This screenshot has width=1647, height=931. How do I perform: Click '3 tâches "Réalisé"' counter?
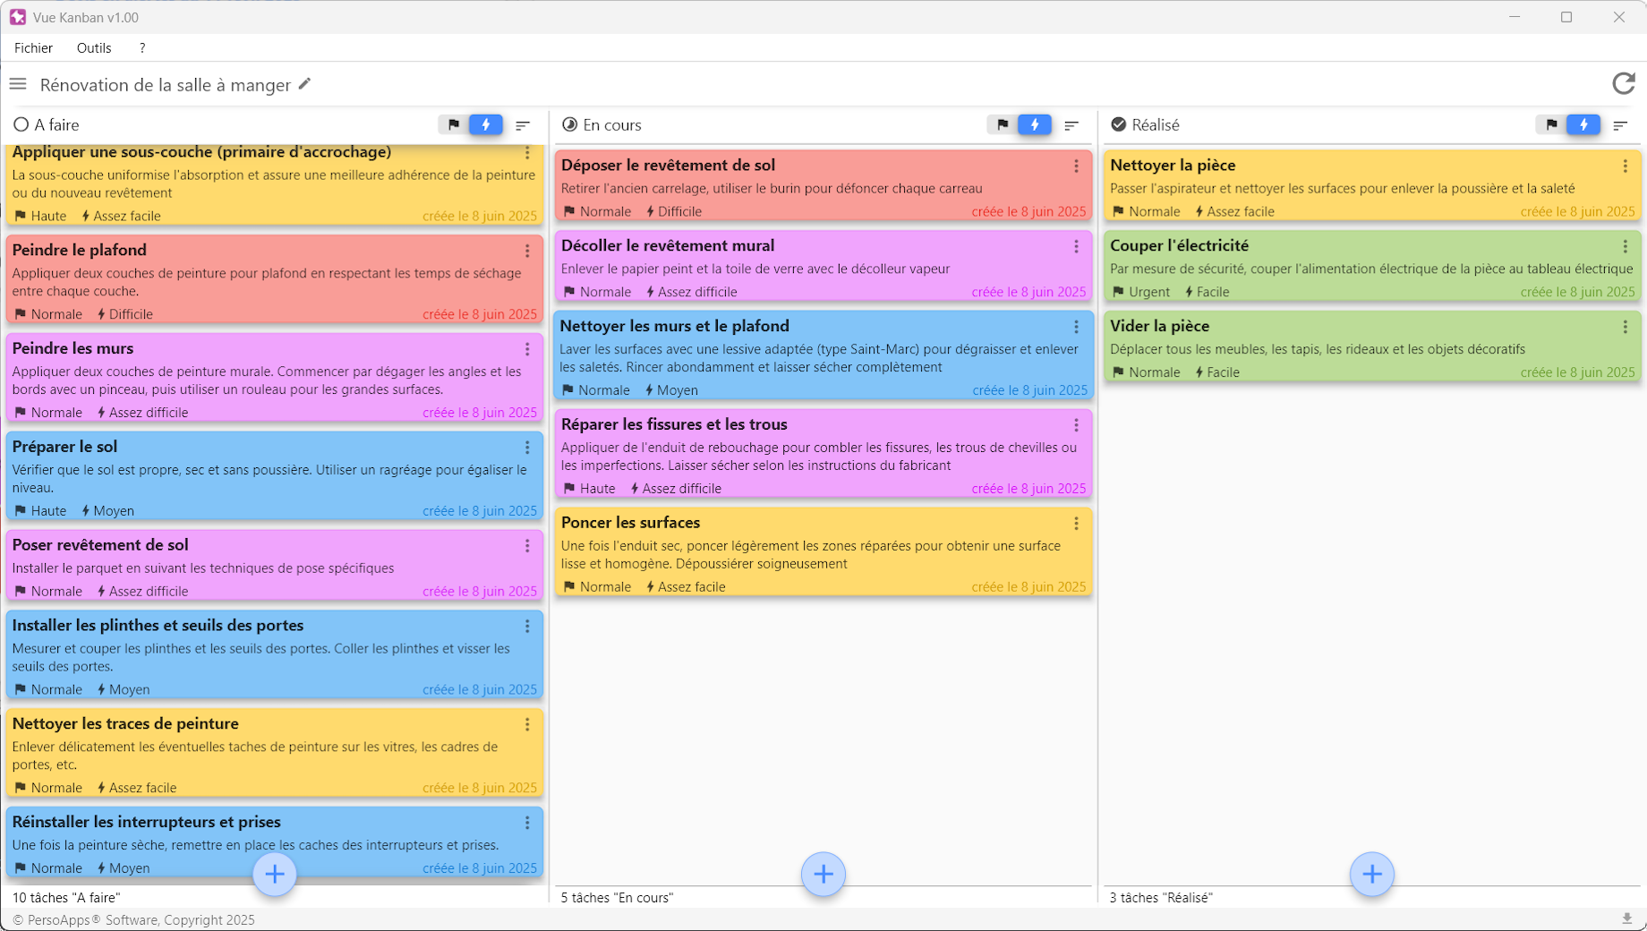[x=1161, y=897]
